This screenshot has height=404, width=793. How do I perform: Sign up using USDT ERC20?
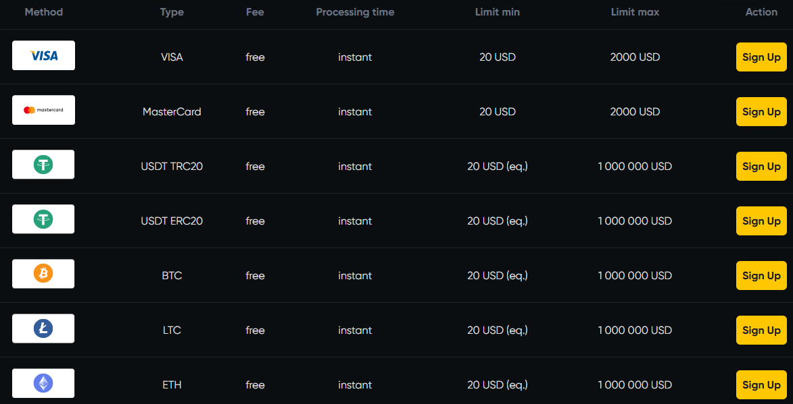[761, 221]
